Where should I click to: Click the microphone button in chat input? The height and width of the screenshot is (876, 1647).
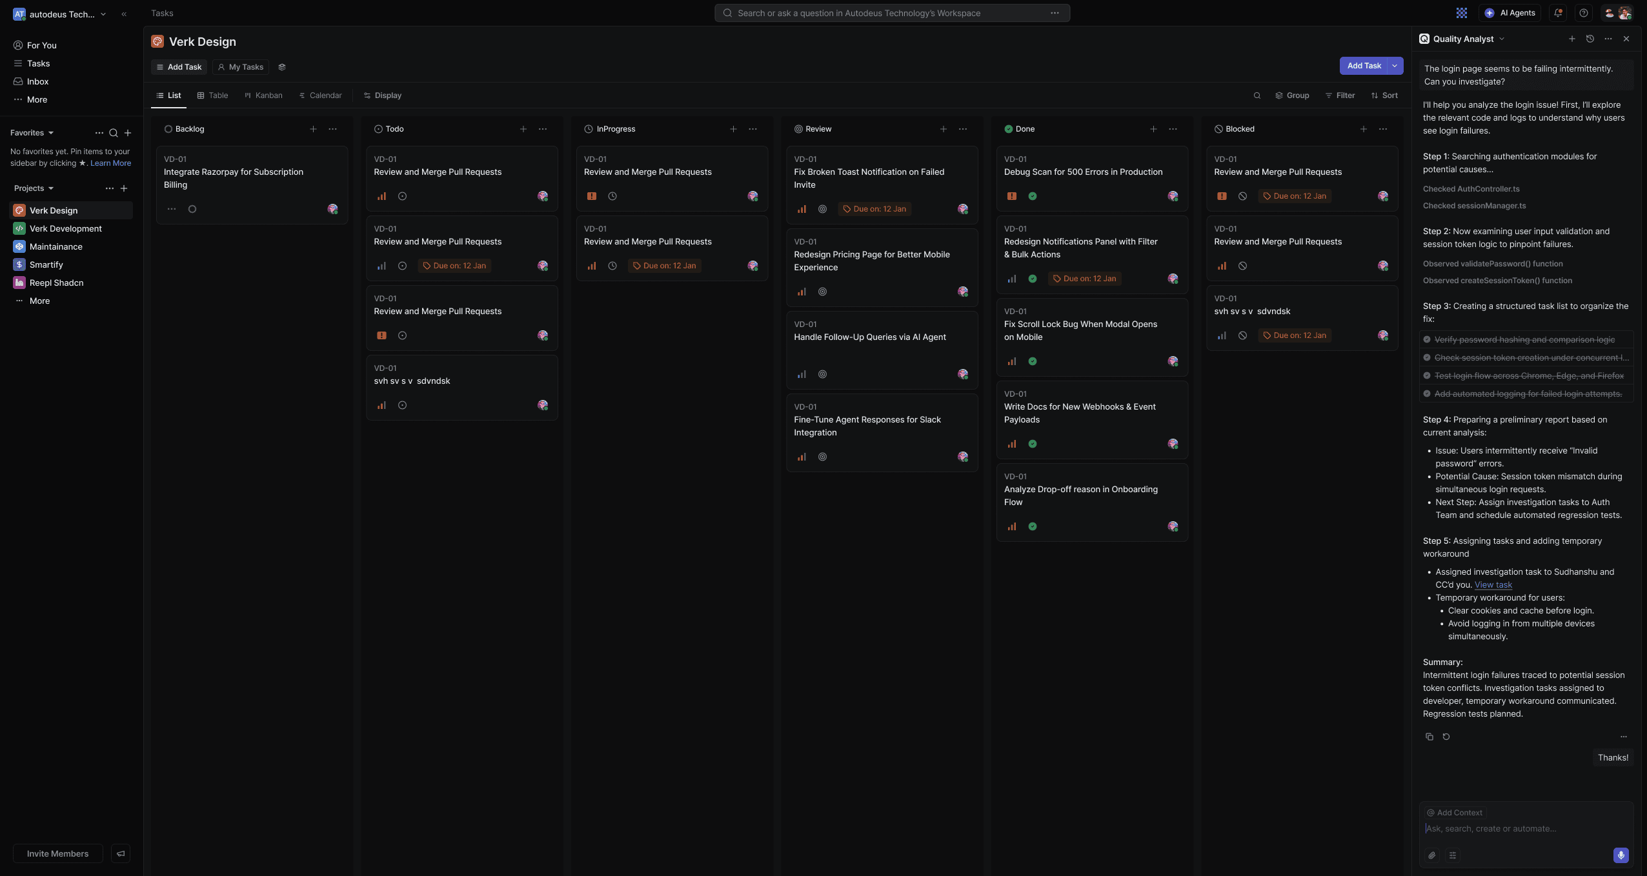click(1621, 855)
